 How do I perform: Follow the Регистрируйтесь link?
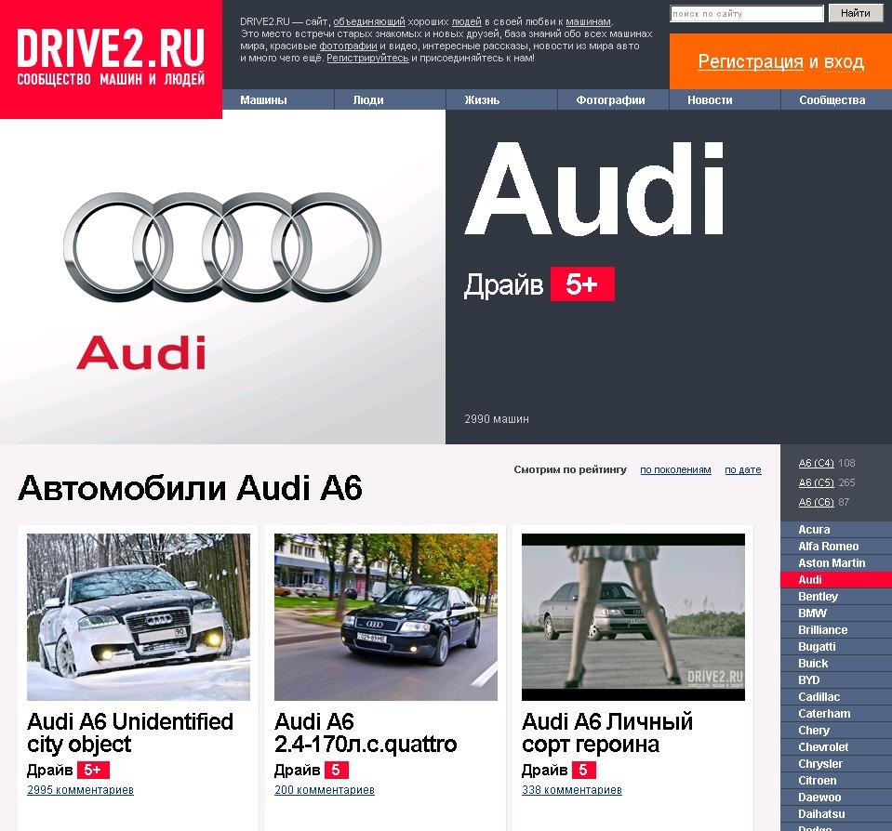367,58
